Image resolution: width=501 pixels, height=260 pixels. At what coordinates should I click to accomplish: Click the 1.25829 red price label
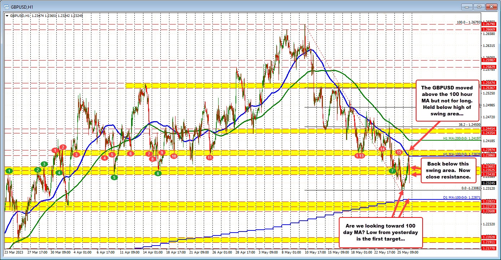click(489, 67)
